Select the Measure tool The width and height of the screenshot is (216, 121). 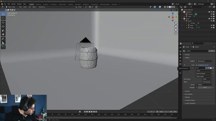pos(3,43)
